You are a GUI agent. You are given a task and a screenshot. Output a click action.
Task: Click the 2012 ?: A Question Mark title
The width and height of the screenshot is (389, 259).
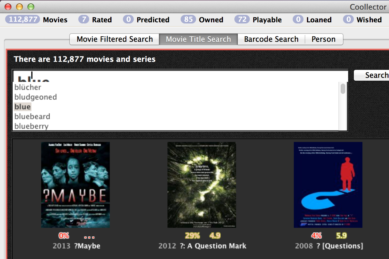pos(202,246)
